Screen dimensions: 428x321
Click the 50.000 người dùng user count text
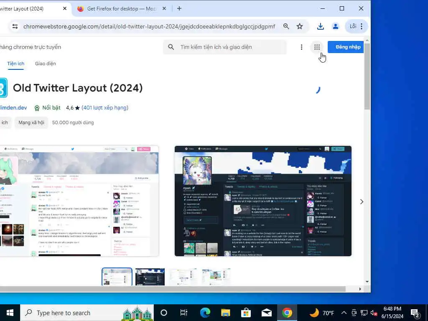[73, 122]
